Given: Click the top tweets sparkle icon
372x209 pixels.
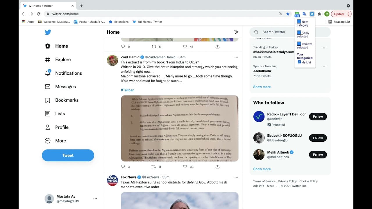Looking at the screenshot, I should [x=236, y=32].
